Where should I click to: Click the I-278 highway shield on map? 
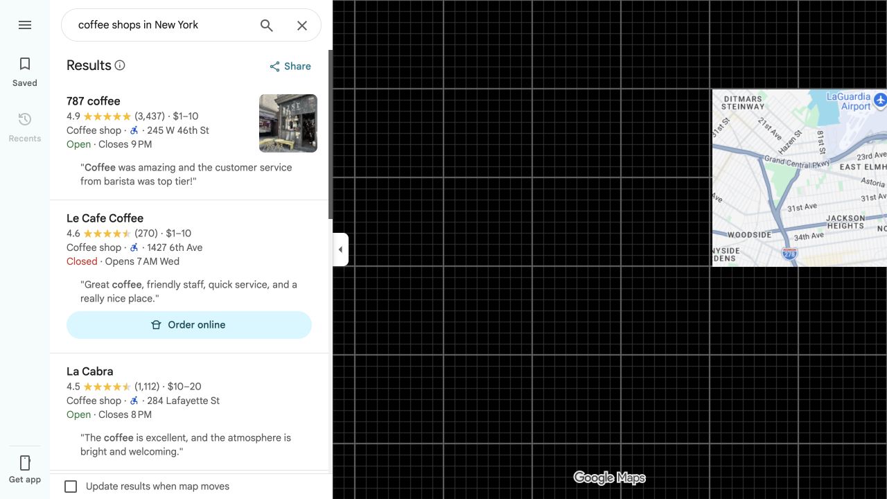[x=789, y=254]
